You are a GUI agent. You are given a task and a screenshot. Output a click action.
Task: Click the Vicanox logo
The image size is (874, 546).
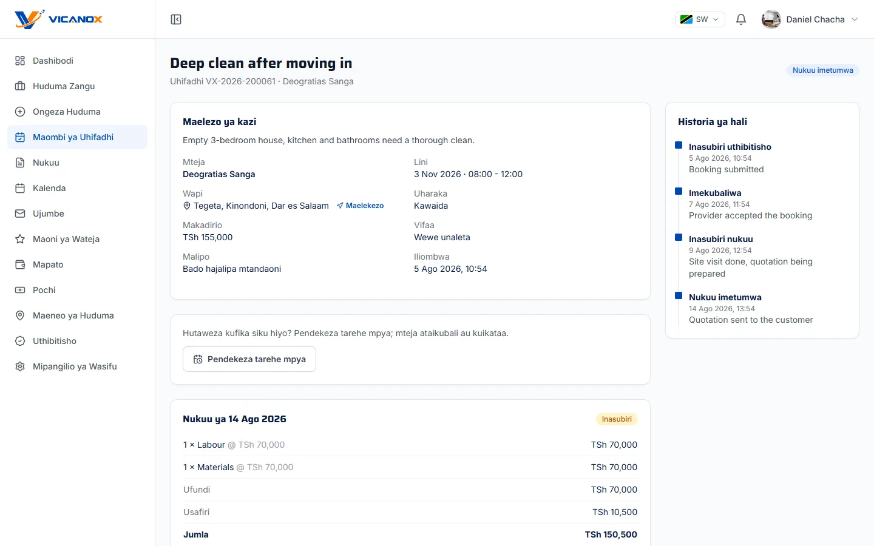point(59,19)
